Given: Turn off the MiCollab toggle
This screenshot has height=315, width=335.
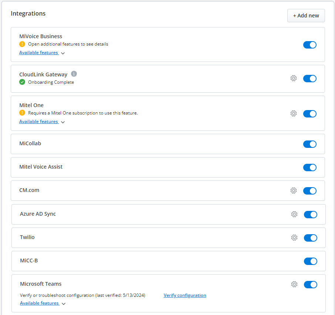Looking at the screenshot, I should (x=310, y=144).
